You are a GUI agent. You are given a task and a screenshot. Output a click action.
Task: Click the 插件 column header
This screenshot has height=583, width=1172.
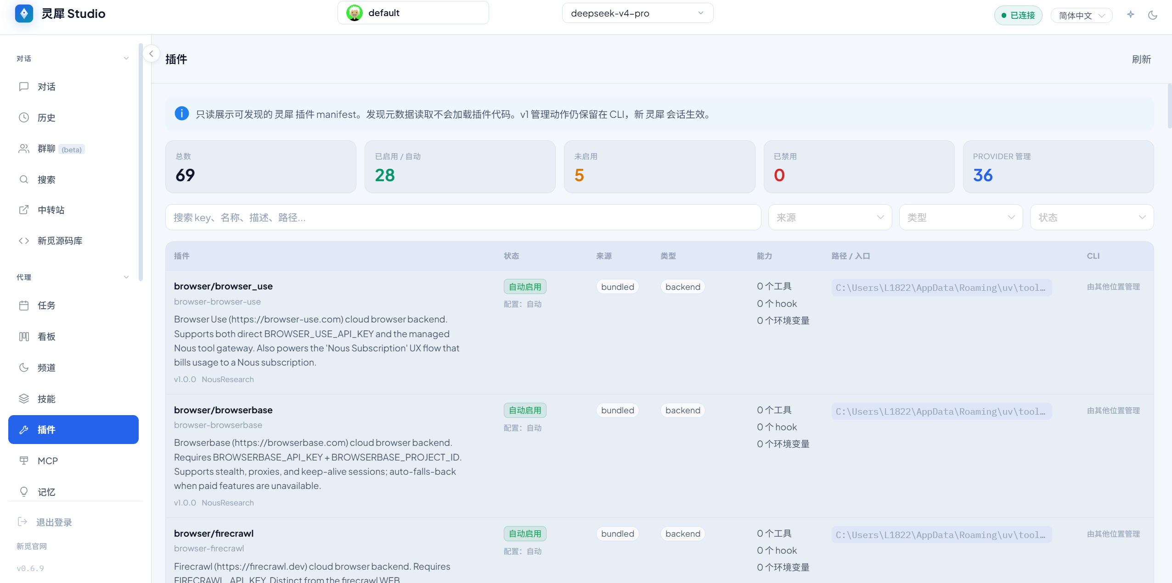(x=182, y=256)
